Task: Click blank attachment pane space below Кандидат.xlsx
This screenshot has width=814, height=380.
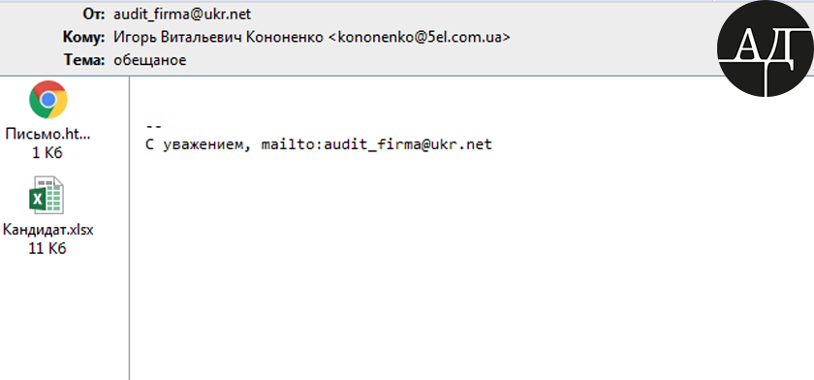Action: point(63,319)
